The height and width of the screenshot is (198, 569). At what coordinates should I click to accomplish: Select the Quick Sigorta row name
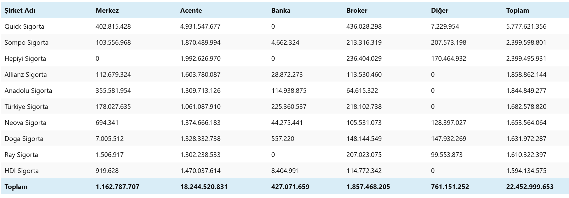pyautogui.click(x=24, y=26)
